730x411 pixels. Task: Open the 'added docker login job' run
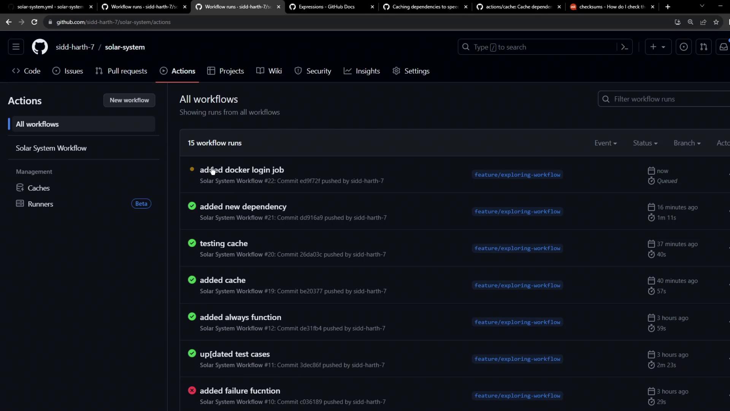(242, 170)
